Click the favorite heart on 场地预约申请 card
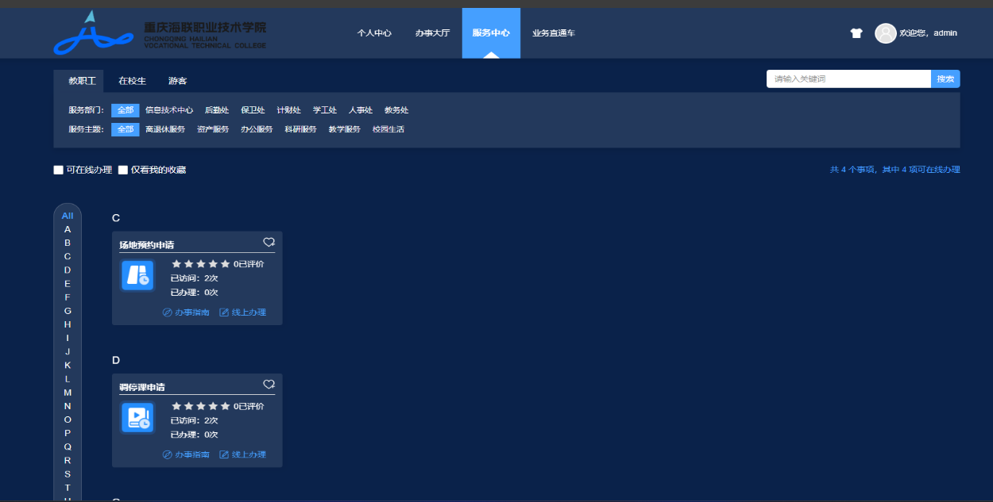993x502 pixels. pyautogui.click(x=269, y=242)
